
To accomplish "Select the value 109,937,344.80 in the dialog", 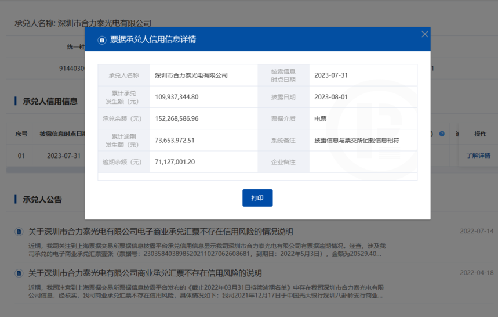I will pyautogui.click(x=177, y=97).
